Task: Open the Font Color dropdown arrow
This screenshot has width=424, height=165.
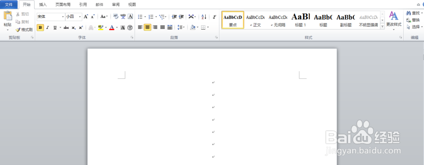Action: pos(117,28)
